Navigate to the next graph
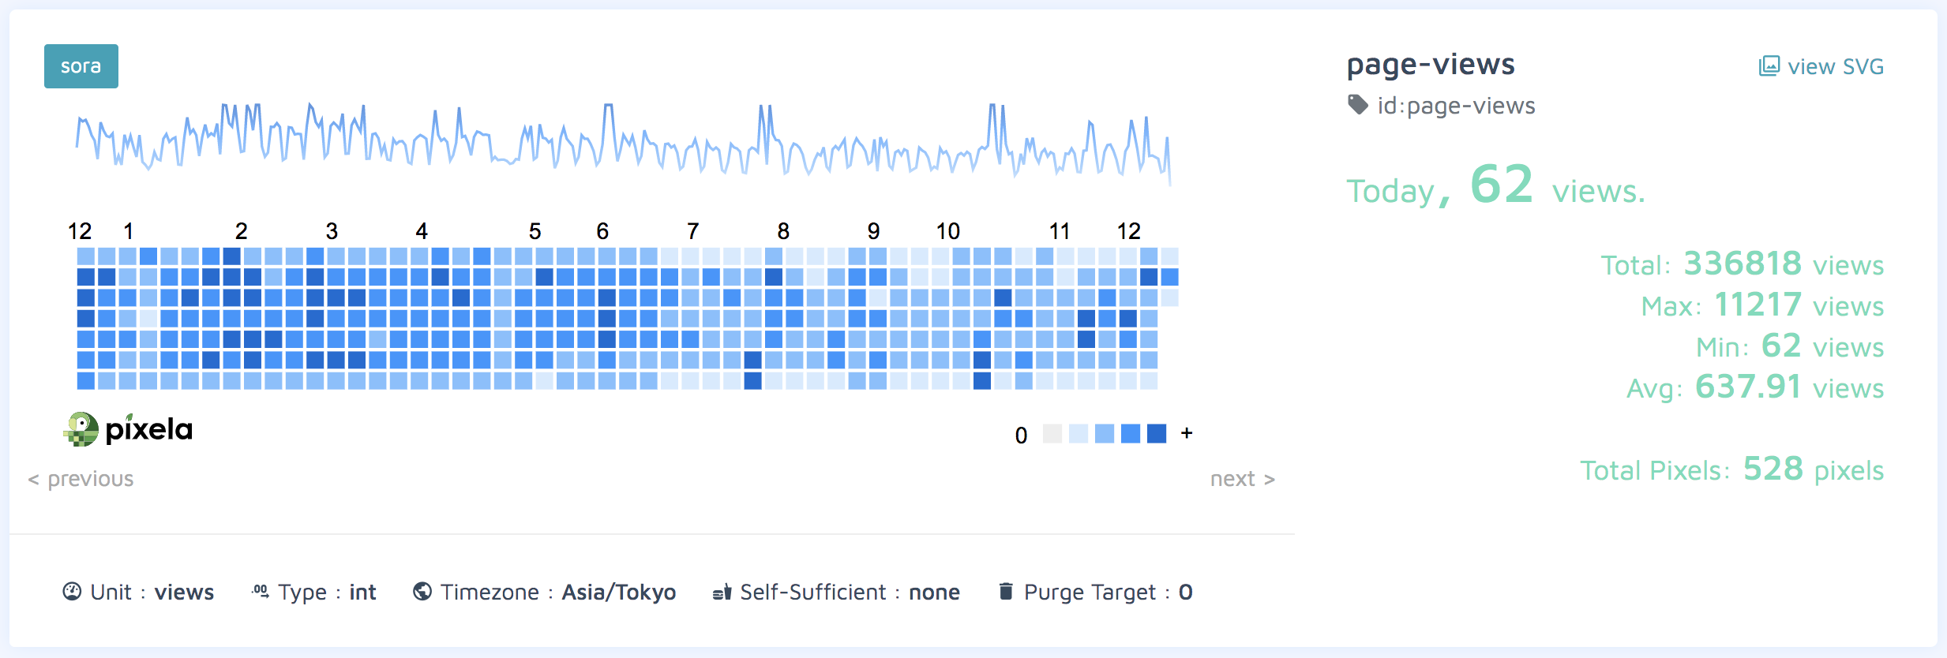This screenshot has height=658, width=1947. click(x=1242, y=479)
